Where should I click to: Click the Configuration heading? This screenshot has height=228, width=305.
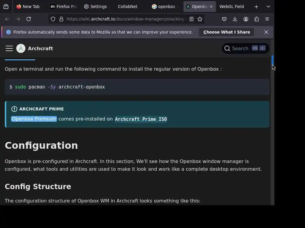click(x=41, y=145)
